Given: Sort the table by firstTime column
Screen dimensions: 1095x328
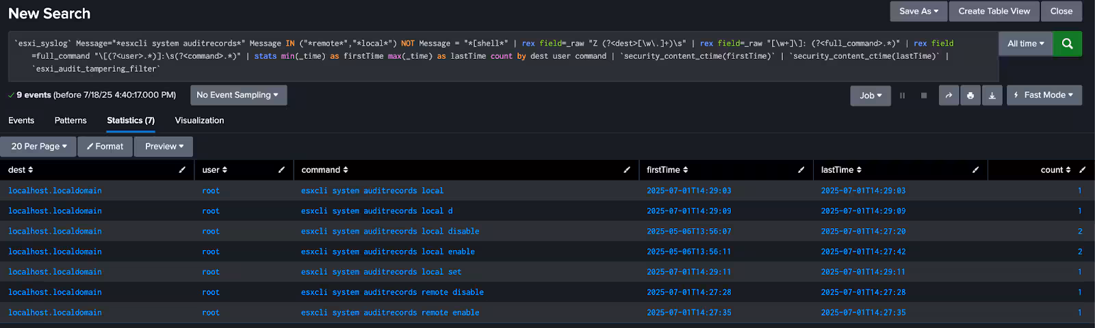Looking at the screenshot, I should [x=667, y=170].
